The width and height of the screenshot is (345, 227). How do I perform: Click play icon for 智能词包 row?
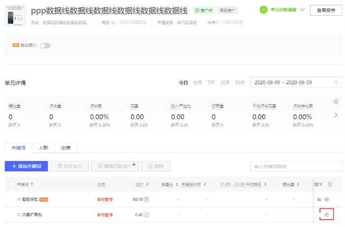(x=327, y=199)
